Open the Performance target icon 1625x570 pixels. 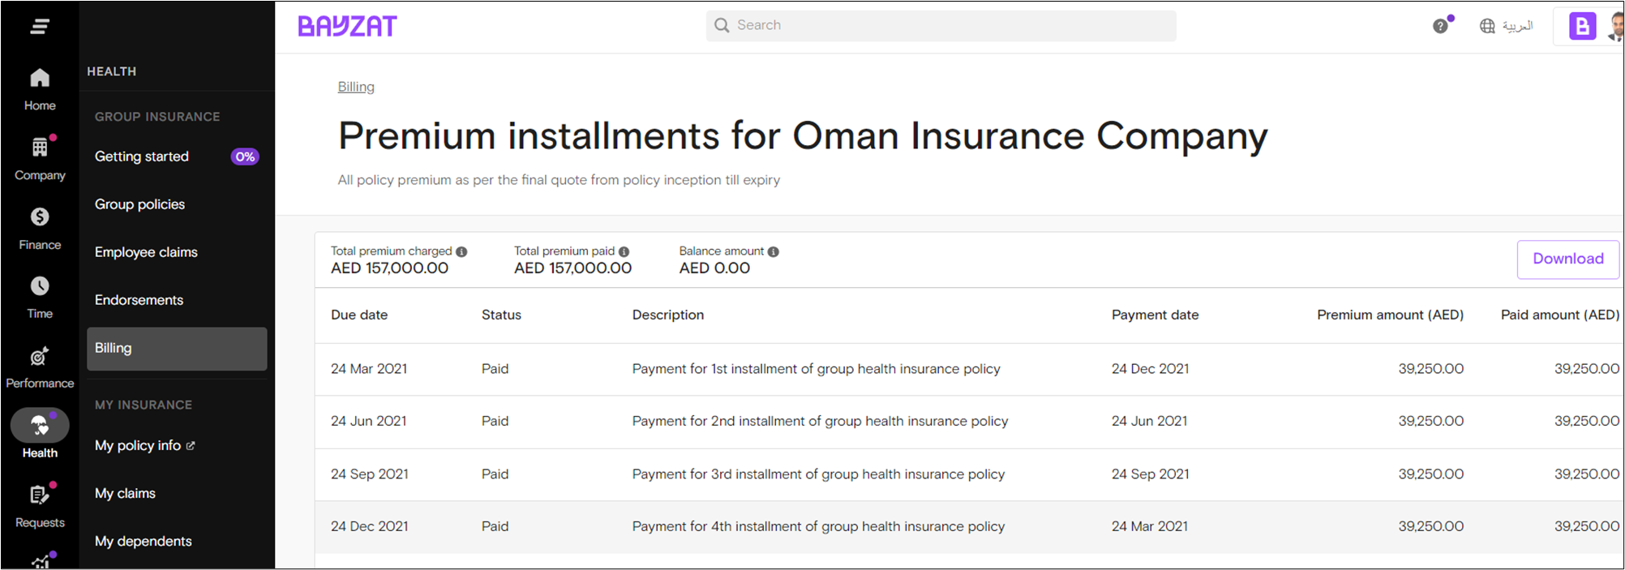pos(40,356)
